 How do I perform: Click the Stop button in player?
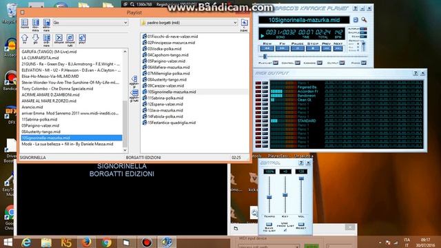[x=313, y=48]
